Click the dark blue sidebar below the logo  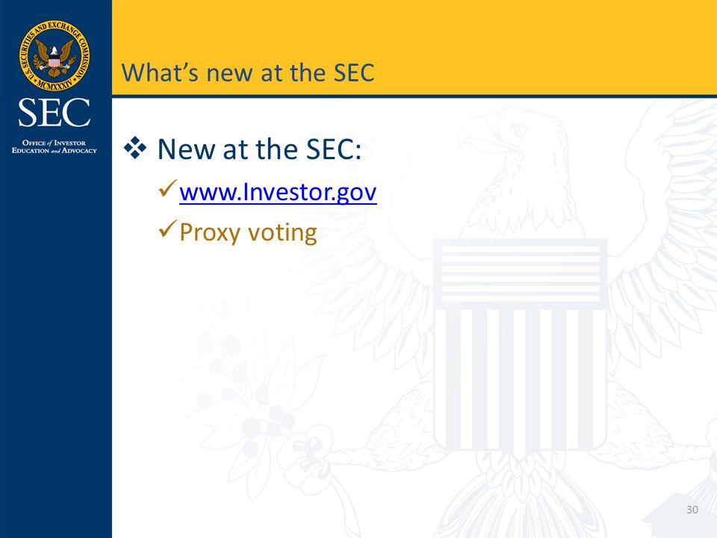(x=56, y=347)
